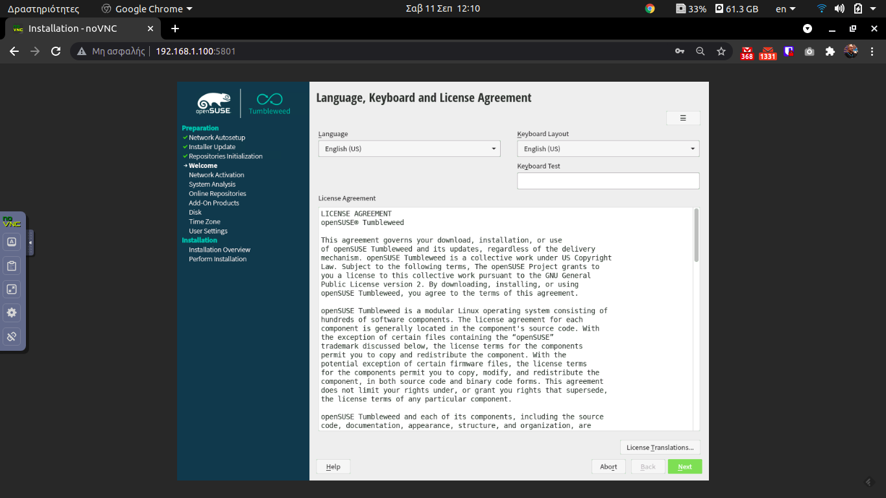Click Online Repositories step
Screen dimensions: 886x498
tap(217, 194)
